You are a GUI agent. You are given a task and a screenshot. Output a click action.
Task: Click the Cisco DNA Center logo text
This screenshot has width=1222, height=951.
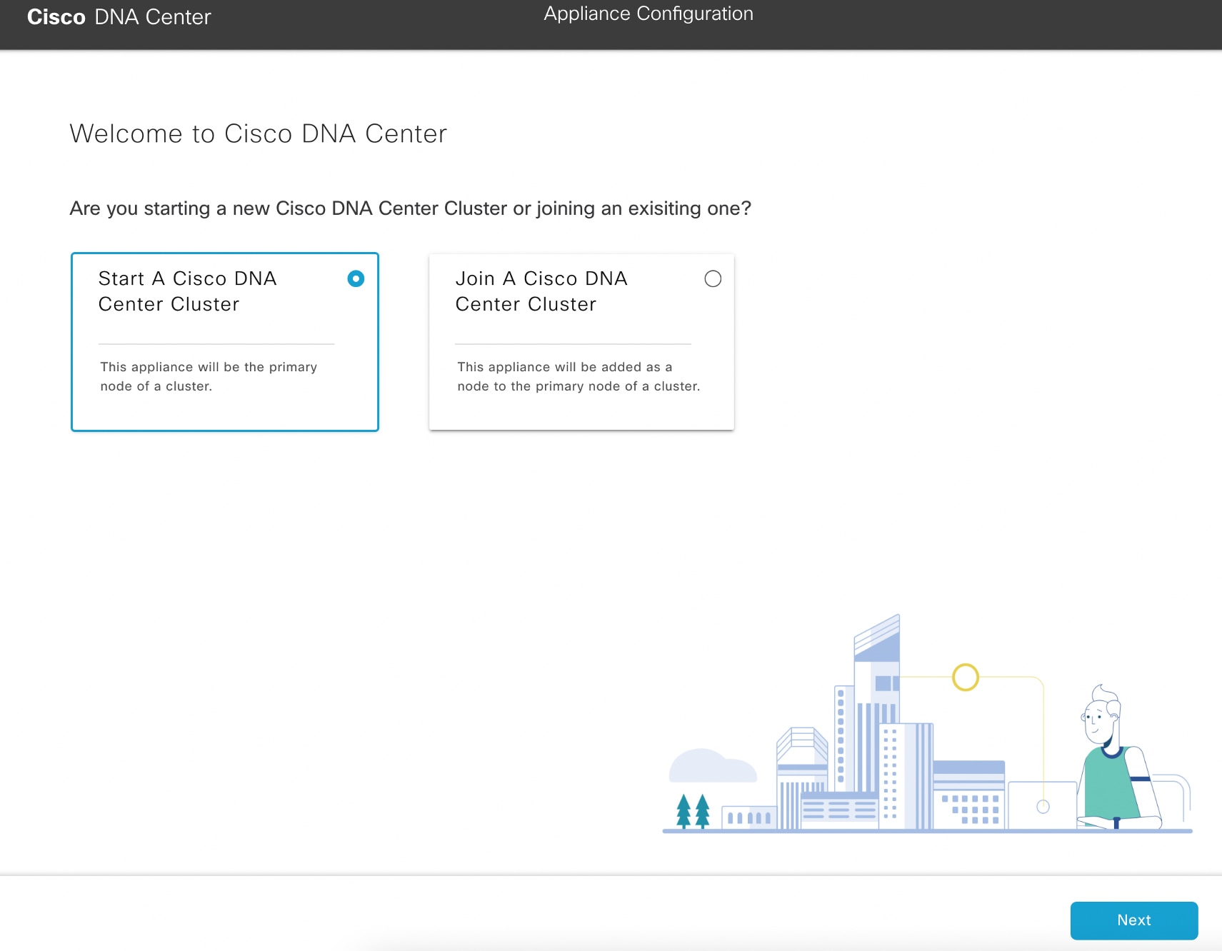point(119,17)
